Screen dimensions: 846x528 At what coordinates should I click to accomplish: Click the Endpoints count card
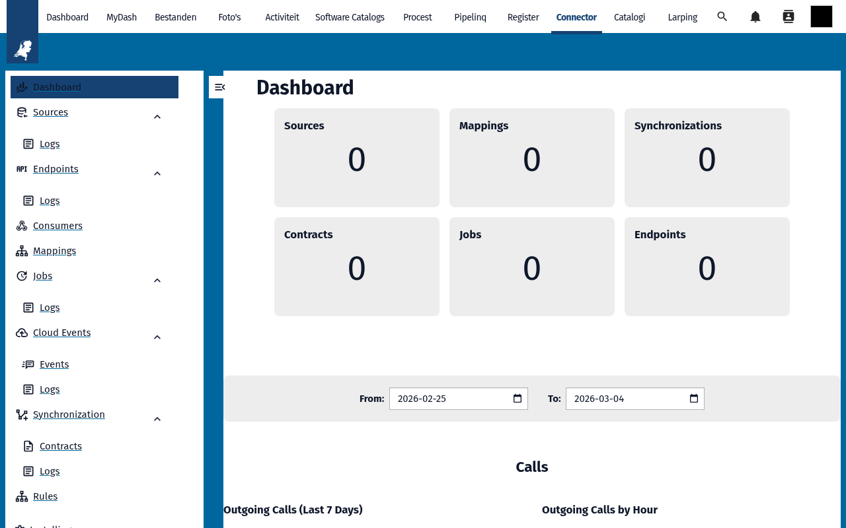[707, 267]
